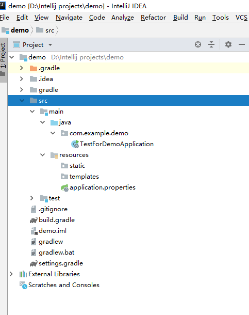Click the resources folder icon
Viewport: 249px width, 315px height.
[x=54, y=155]
